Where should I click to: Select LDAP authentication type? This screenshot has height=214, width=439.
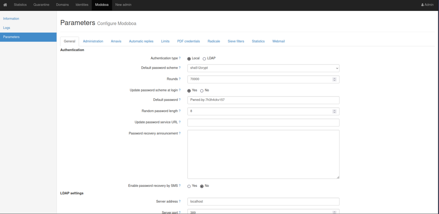[x=204, y=59]
